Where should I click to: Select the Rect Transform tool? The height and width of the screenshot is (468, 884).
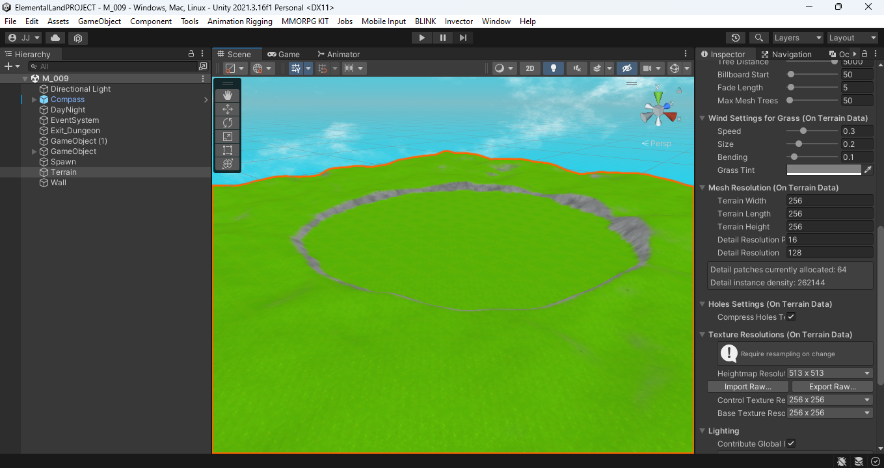point(227,149)
